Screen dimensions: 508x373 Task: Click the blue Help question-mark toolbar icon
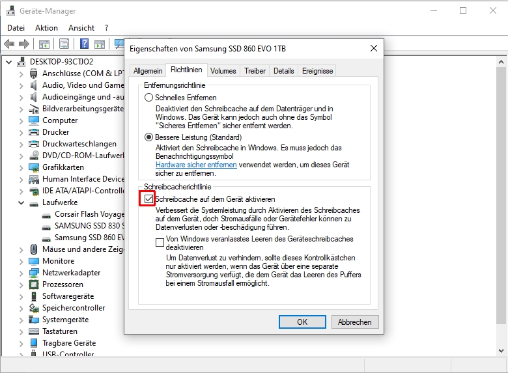coord(84,44)
